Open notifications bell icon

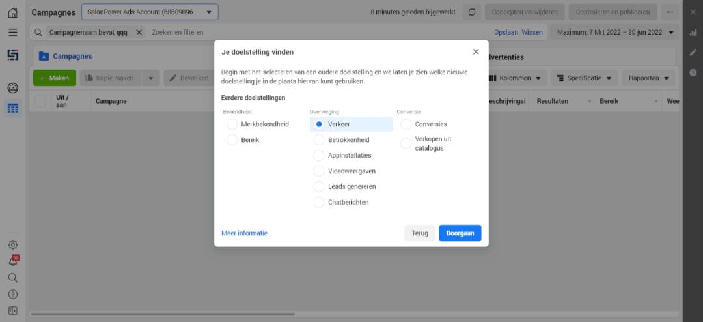tap(12, 261)
